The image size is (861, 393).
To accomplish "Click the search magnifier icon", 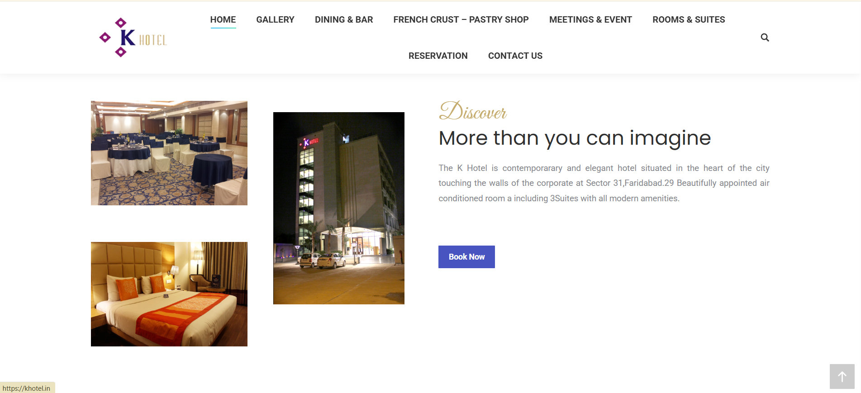I will 765,38.
